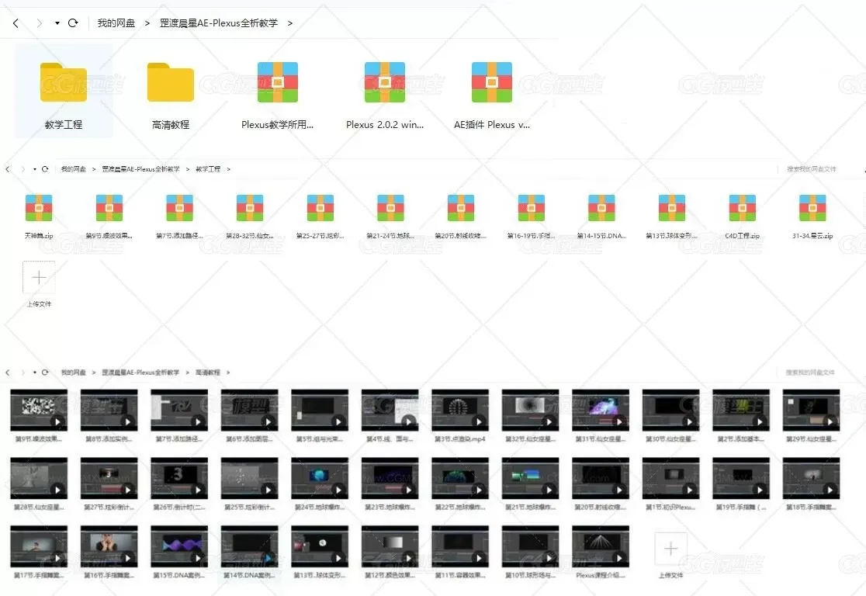866x596 pixels.
Task: Open video thumbnail 第18节.手指舞蜜
Action: point(812,478)
